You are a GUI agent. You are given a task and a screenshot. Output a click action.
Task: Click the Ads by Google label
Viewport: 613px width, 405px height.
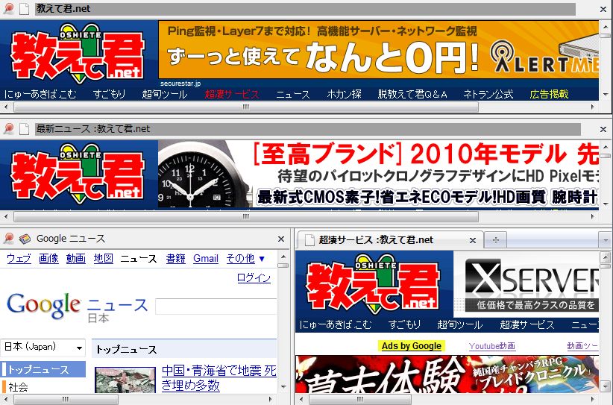pos(411,346)
